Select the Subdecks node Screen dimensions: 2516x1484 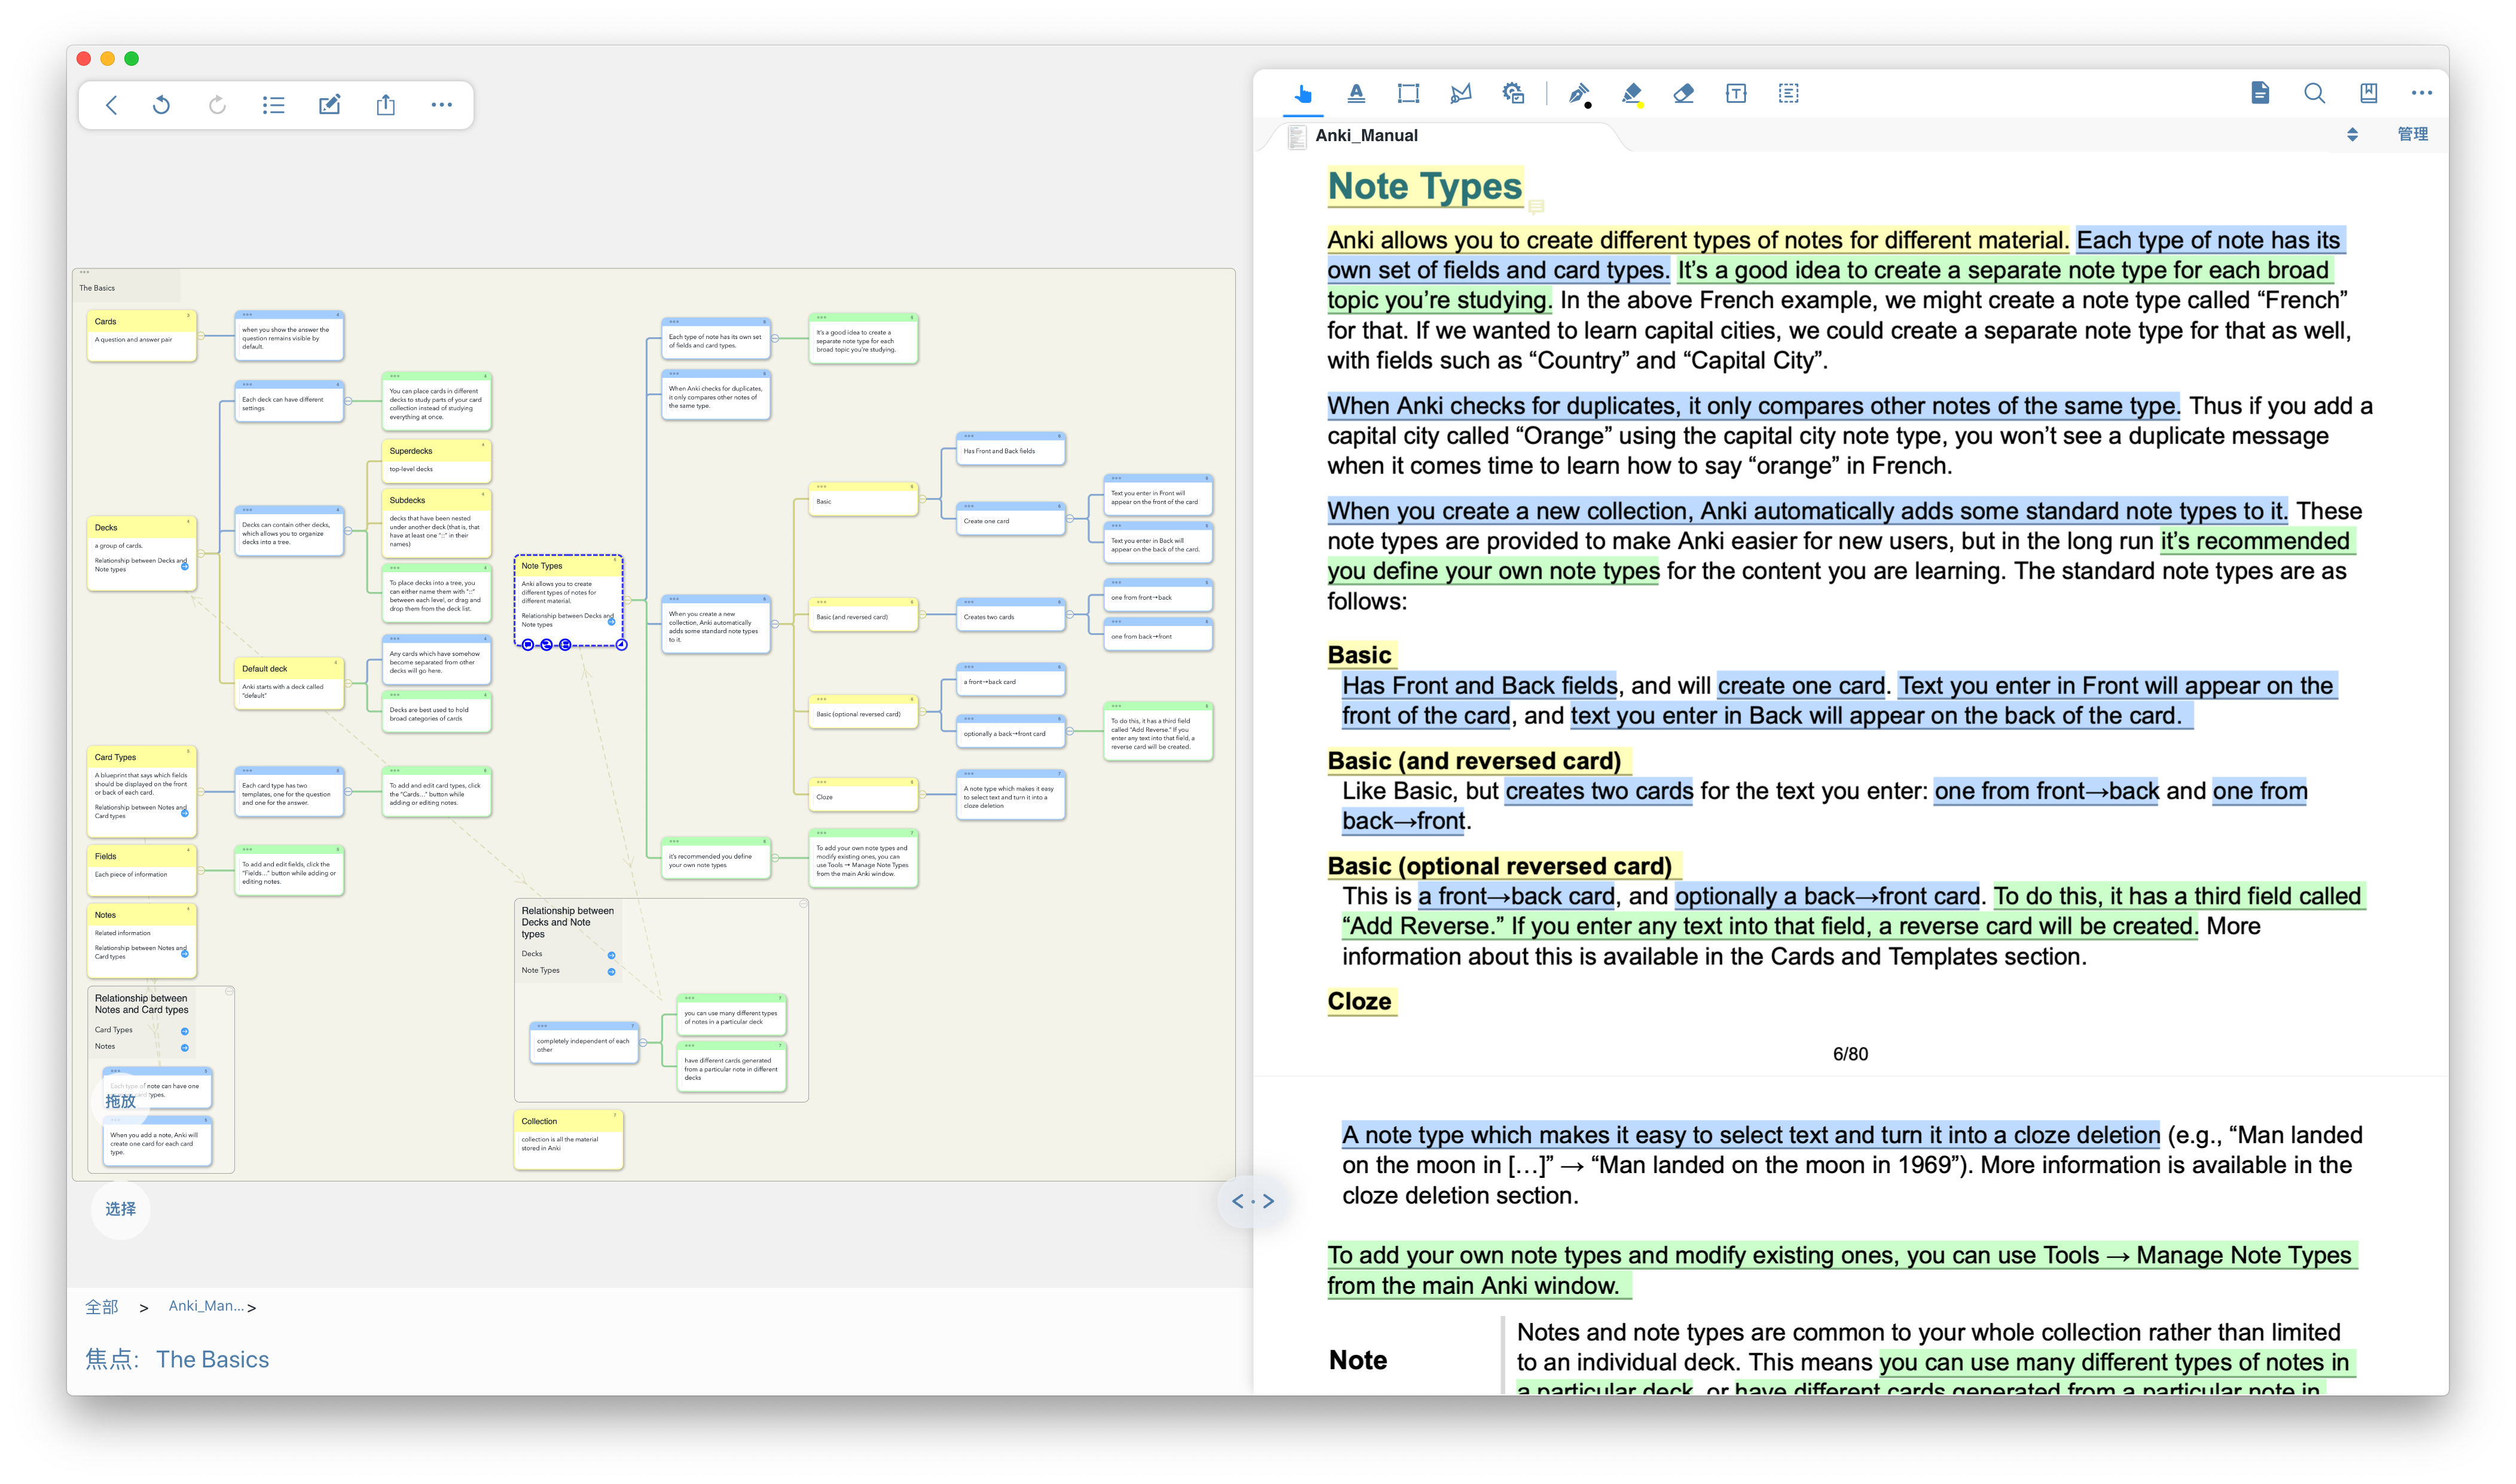(x=436, y=523)
